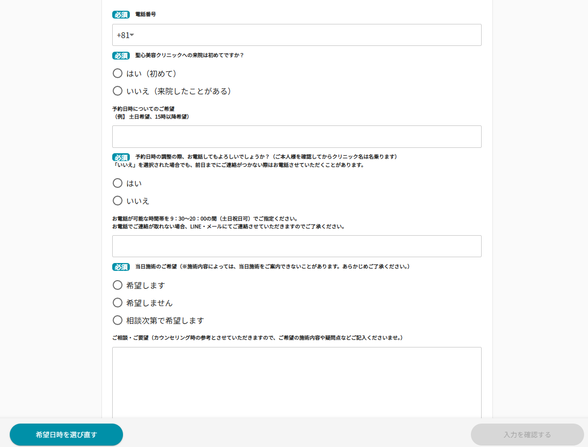Select はい（初めて）radio button
588x447 pixels.
point(118,73)
